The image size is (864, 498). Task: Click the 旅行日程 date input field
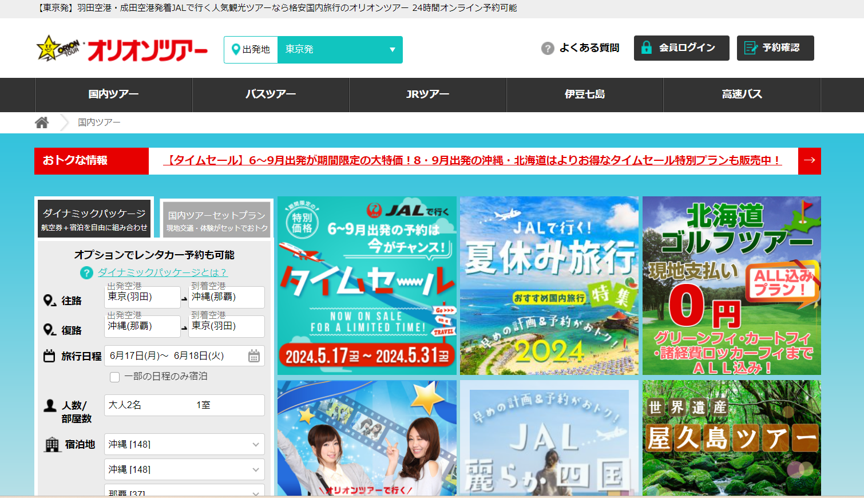(x=184, y=356)
